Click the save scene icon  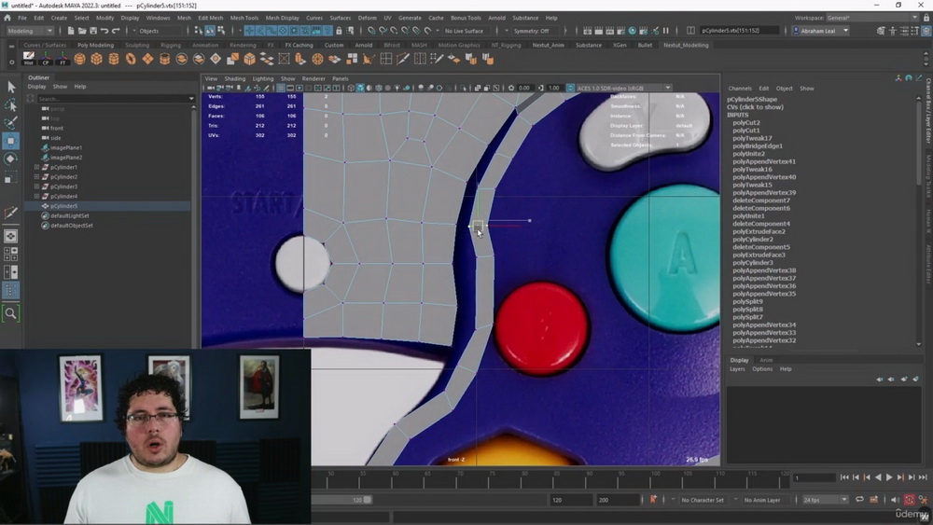pos(93,31)
